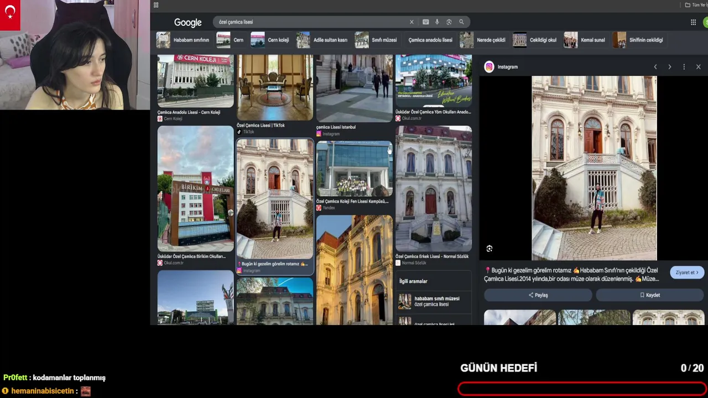Select the 'Hababam sınıfının' filter chip

point(183,40)
